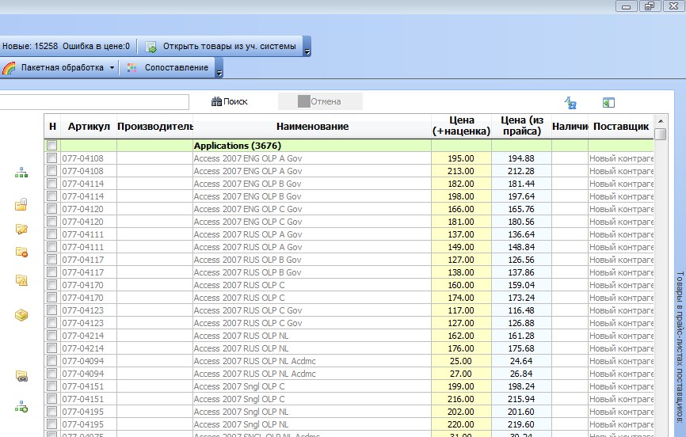686x437 pixels.
Task: Open the vertical Товары в прайс-листах поставщиков tab
Action: 680,347
